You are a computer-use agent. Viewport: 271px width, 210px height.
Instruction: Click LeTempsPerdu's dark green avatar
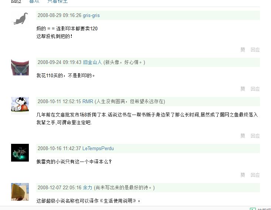(x=20, y=153)
